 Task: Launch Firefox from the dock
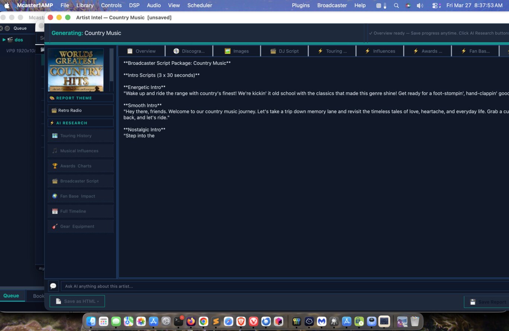point(191,321)
